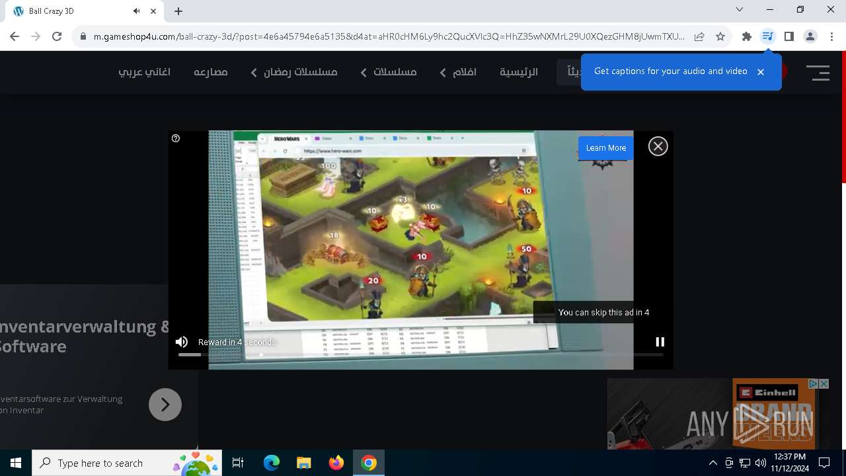Click the next arrow on Inventar ad
The image size is (846, 476).
[x=165, y=405]
